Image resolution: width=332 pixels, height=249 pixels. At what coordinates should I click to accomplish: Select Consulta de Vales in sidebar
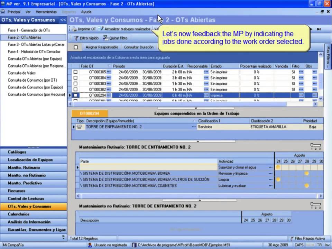click(x=21, y=73)
